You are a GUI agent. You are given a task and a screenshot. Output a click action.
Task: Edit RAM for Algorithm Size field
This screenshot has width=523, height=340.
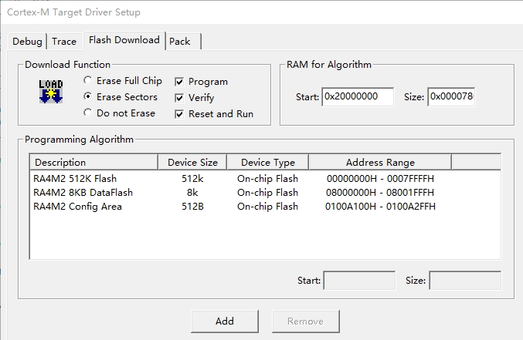[x=451, y=96]
